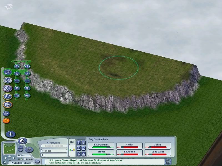This screenshot has height=166, width=222.
Task: Click the Mayor Rating meter
Action: coord(54,146)
